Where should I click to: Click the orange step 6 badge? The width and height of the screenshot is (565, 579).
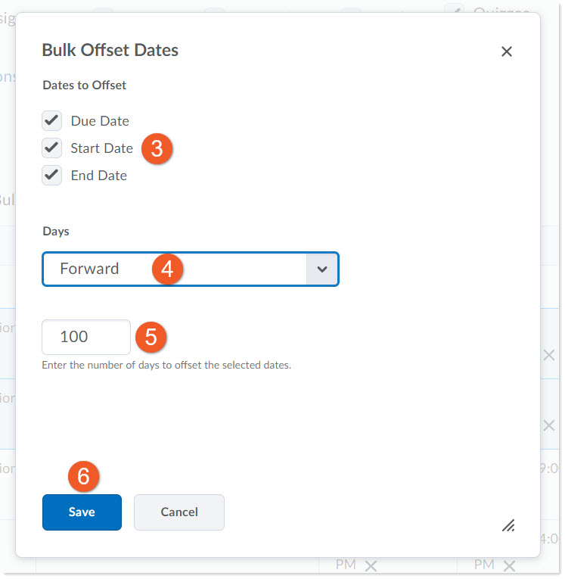(x=84, y=476)
